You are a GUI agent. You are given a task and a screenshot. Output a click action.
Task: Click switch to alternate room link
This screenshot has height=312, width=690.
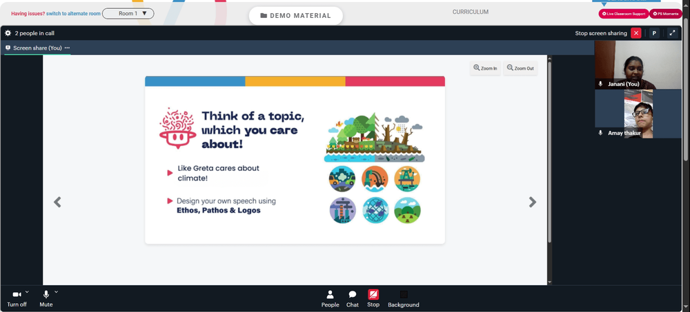(x=74, y=14)
